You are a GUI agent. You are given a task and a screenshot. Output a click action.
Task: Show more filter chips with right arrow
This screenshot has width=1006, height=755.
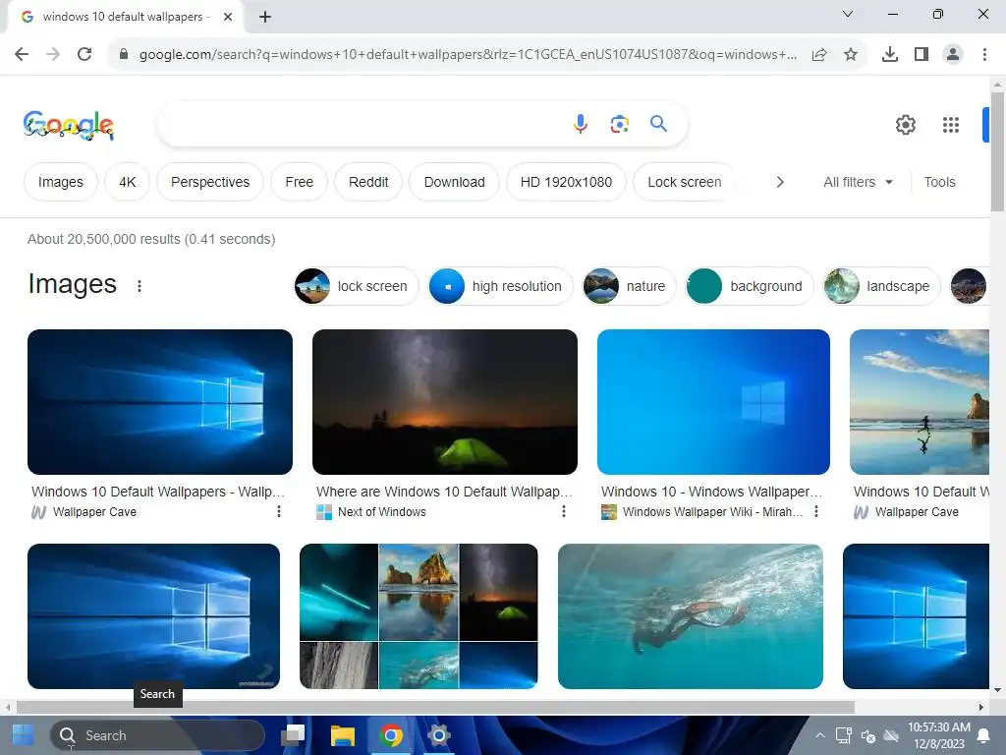(779, 182)
